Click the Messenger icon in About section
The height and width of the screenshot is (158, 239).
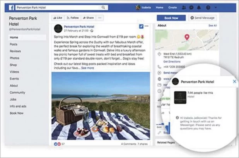(x=159, y=73)
